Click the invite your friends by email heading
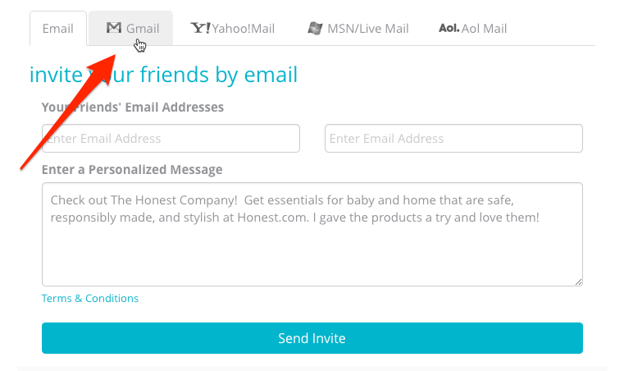Screen dimensions: 624x371 163,75
